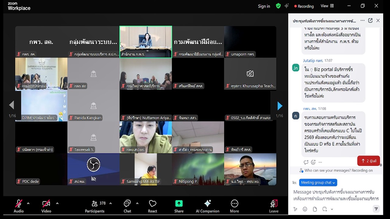Click the green encryption shield icon
The height and width of the screenshot is (219, 390).
pos(278,6)
